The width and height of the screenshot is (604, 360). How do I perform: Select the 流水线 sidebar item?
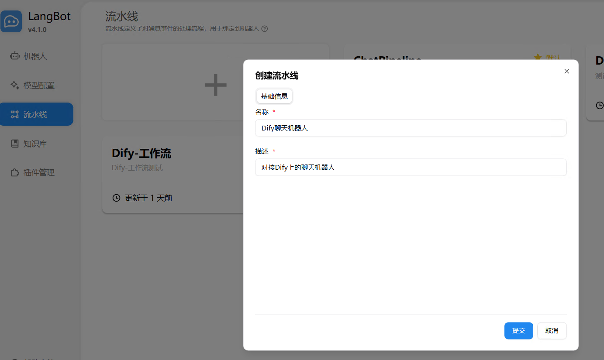pyautogui.click(x=36, y=114)
